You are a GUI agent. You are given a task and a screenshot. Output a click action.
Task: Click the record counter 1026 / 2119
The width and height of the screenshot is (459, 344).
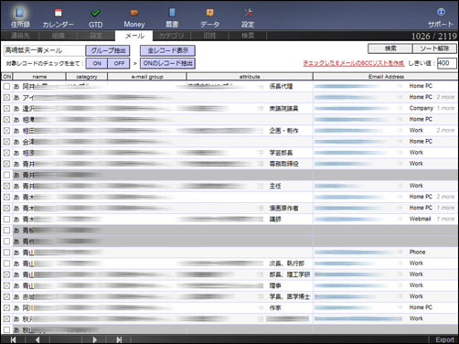pos(434,37)
